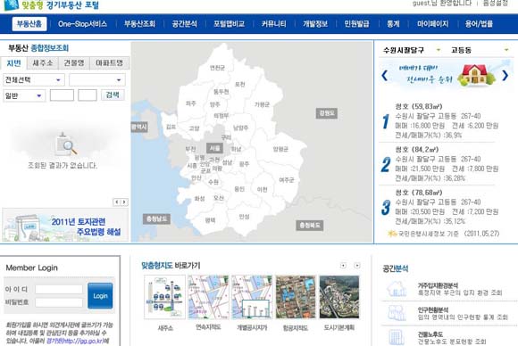
Task: Expand the 전체선택 dropdown
Action: 34,80
